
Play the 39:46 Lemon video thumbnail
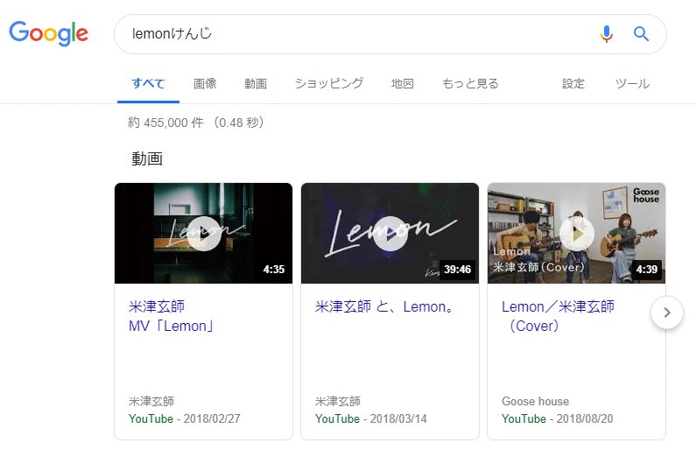(x=390, y=234)
